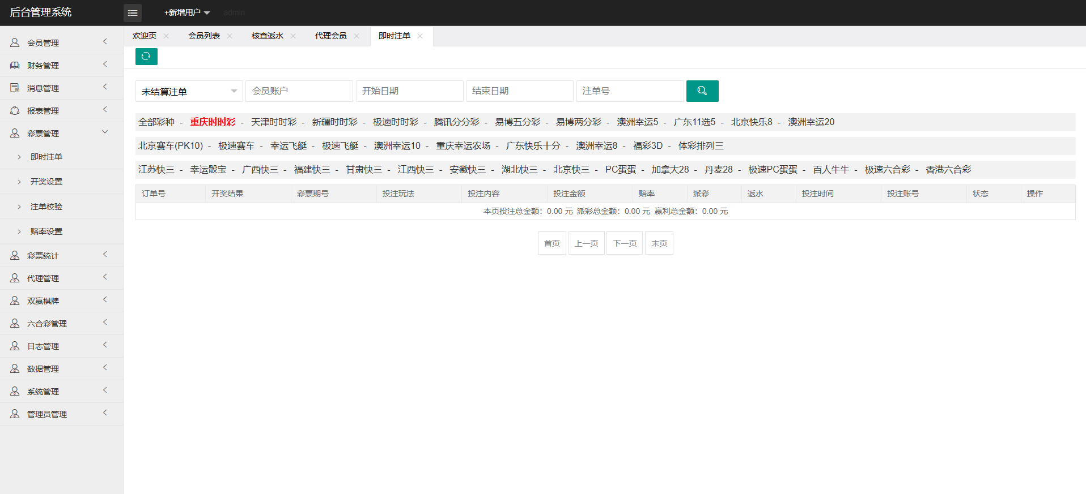This screenshot has width=1086, height=494.
Task: Expand 彩票统计 via its chevron
Action: coord(105,254)
